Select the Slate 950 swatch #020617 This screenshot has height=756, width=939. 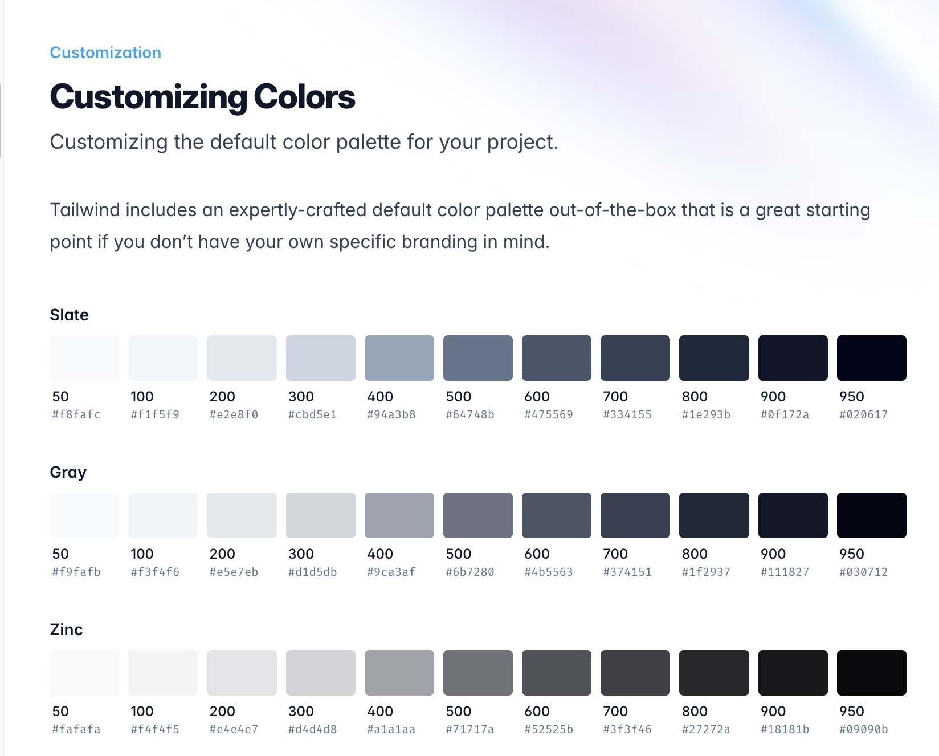[872, 358]
